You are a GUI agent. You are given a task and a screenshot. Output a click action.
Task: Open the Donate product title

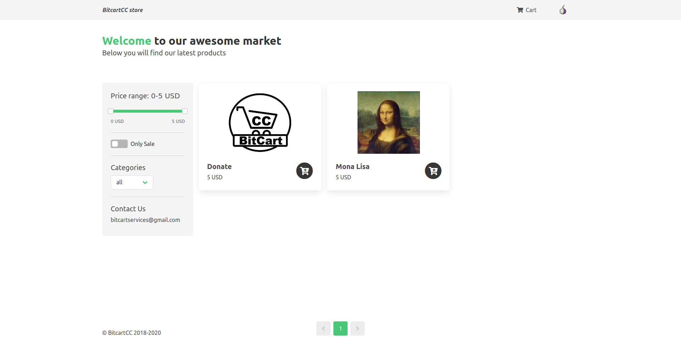[x=220, y=167]
